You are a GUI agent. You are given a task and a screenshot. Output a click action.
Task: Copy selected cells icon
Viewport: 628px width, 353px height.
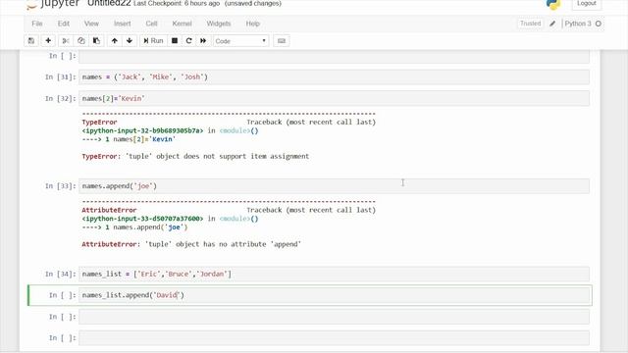pyautogui.click(x=80, y=41)
